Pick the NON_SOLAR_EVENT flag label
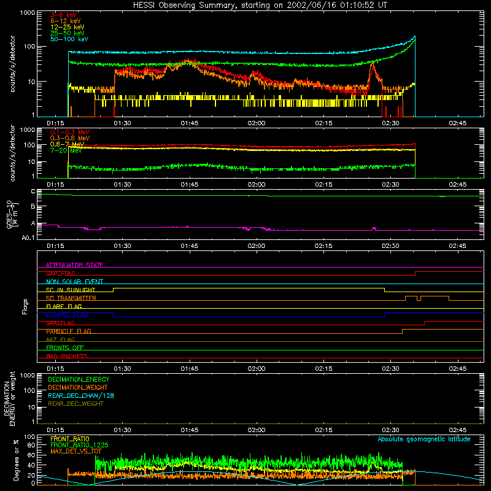This screenshot has width=491, height=491. (74, 282)
